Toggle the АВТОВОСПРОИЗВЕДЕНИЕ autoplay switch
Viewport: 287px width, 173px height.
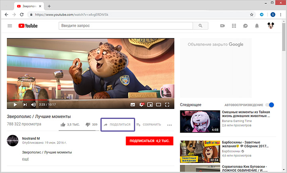270,105
